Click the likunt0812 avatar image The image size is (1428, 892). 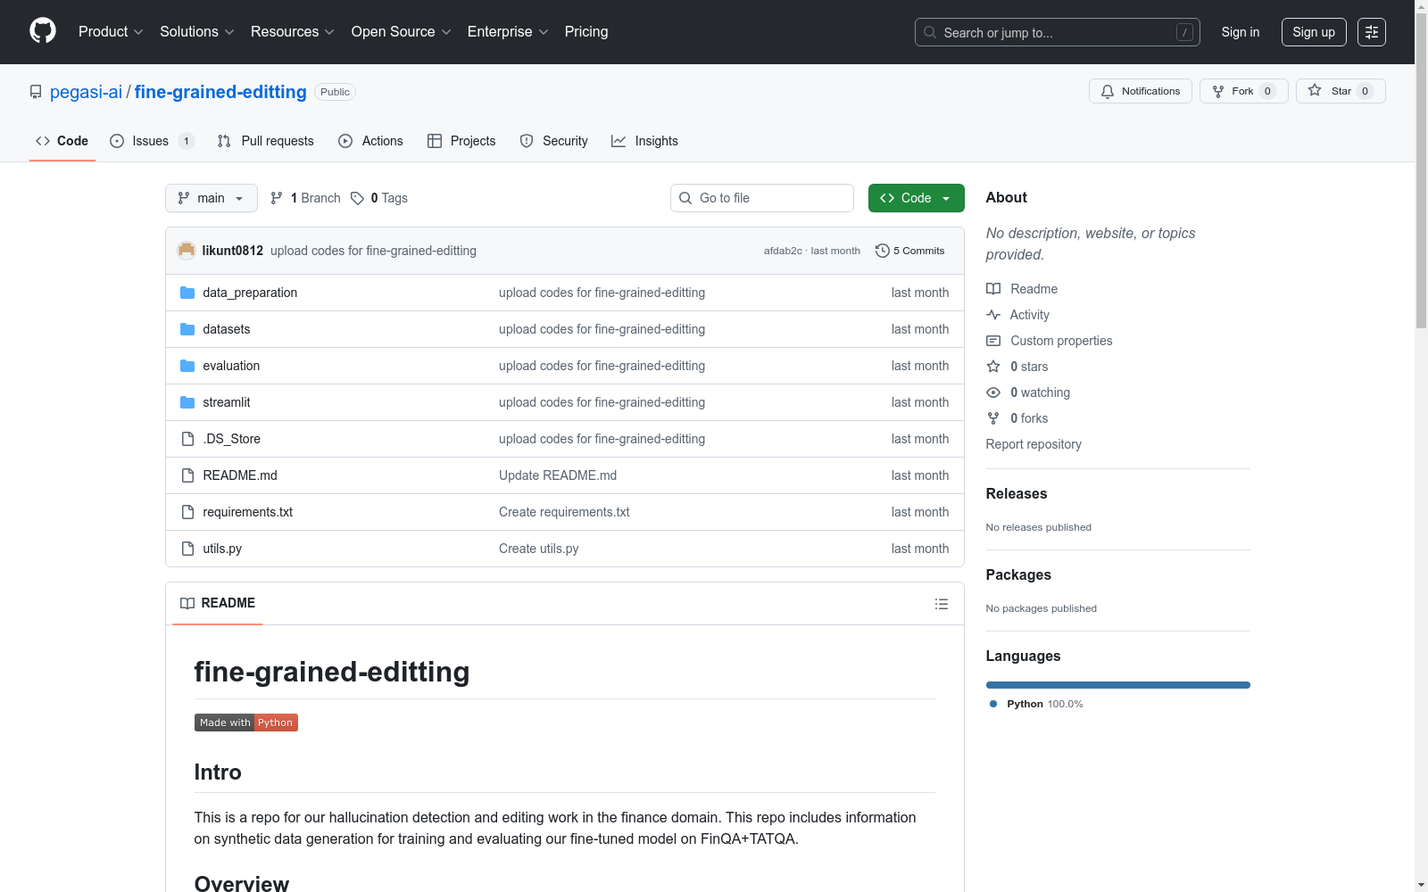187,251
